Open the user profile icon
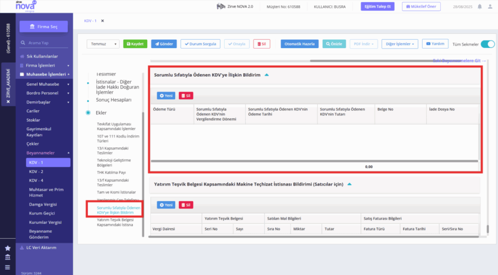 [490, 6]
